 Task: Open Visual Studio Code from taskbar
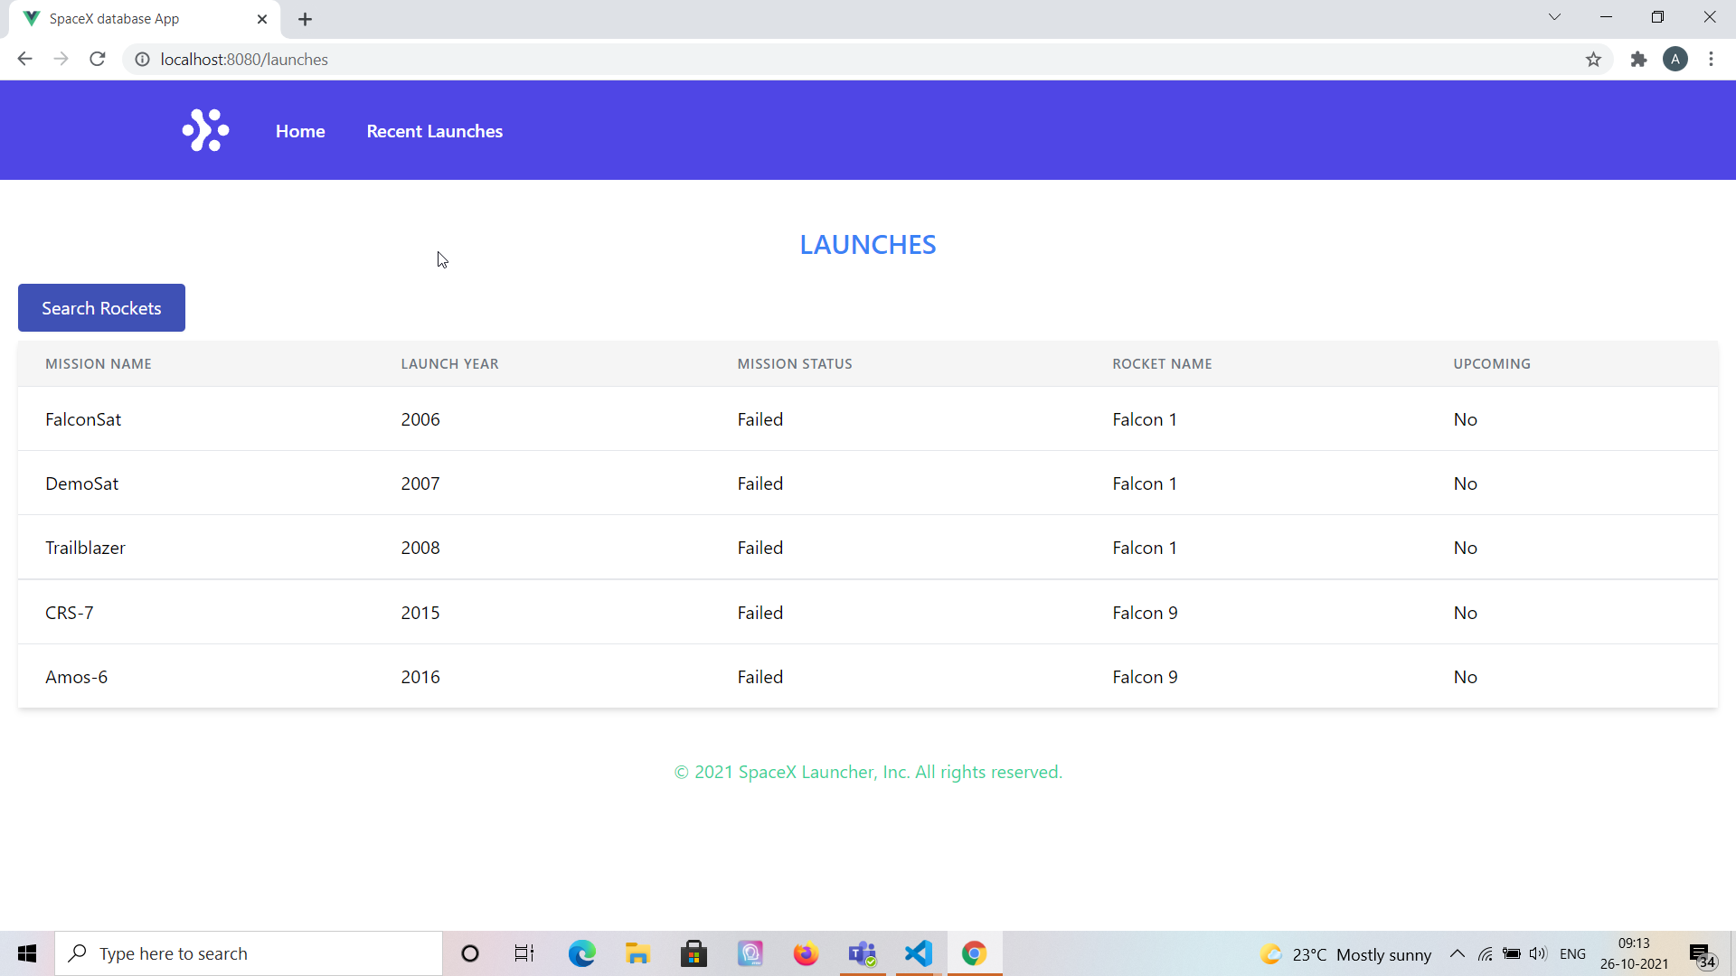pos(919,953)
